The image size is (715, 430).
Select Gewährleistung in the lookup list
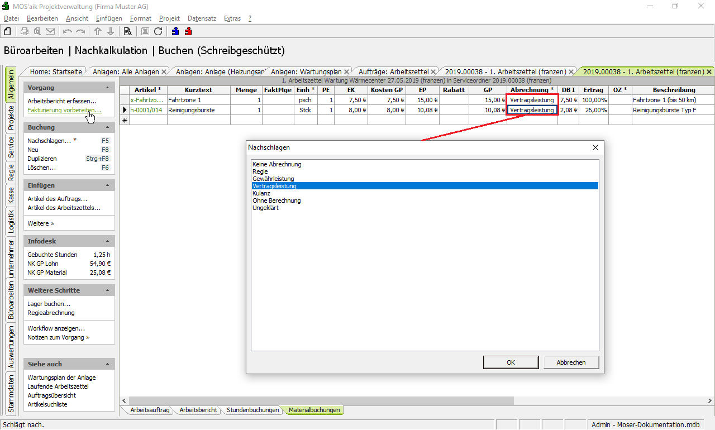tap(273, 179)
